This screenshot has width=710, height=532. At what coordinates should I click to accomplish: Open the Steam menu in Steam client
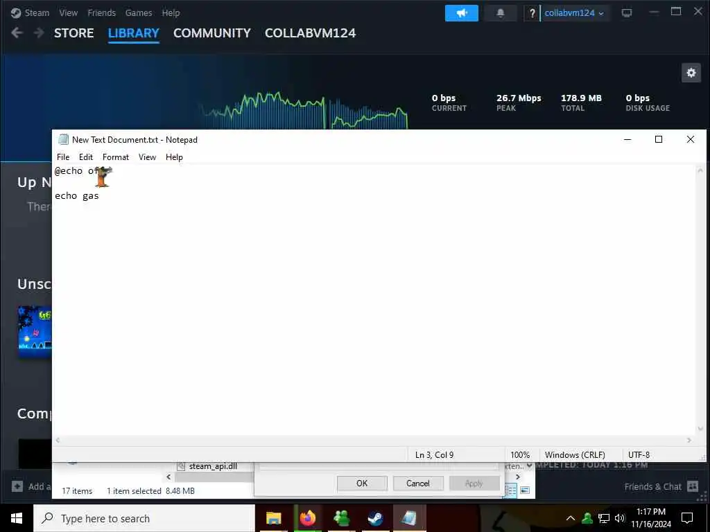37,12
